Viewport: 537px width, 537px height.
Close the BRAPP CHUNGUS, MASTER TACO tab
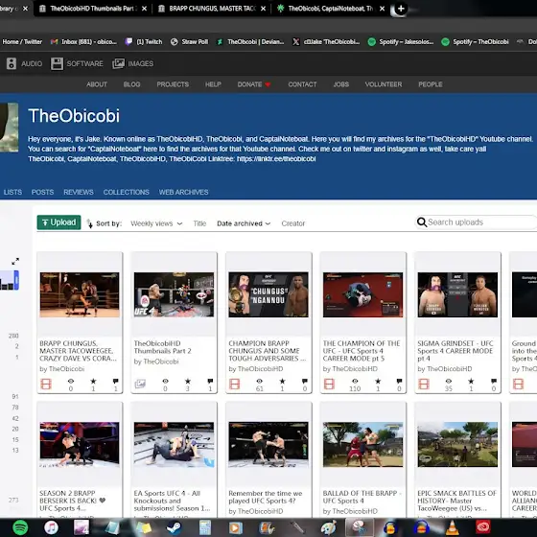[263, 9]
